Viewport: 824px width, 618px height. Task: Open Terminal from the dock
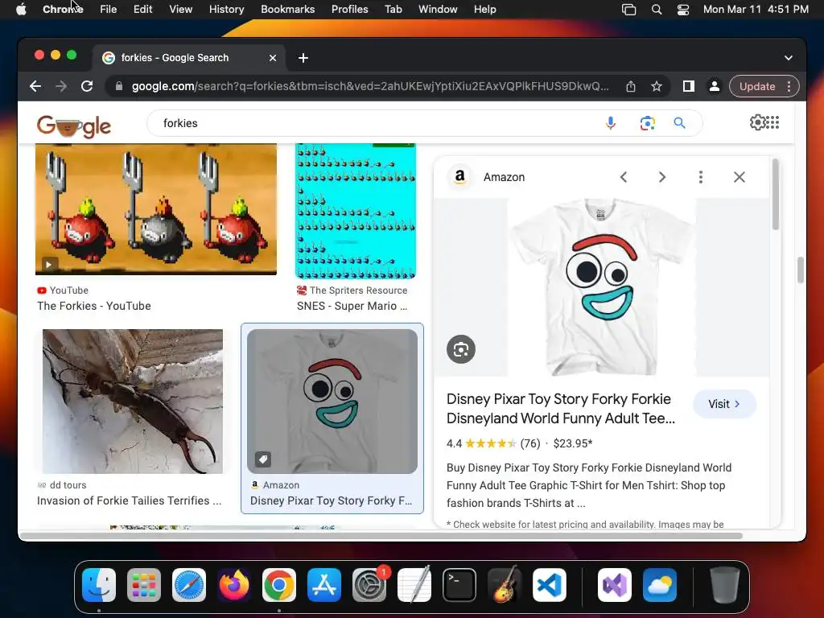(x=459, y=585)
